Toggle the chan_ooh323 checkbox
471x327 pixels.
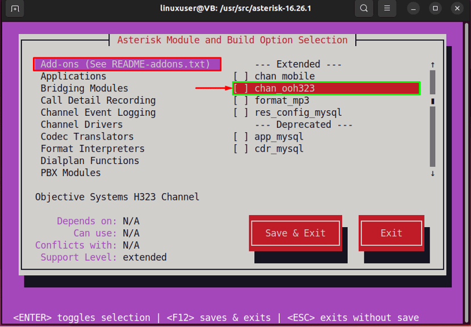coord(241,89)
